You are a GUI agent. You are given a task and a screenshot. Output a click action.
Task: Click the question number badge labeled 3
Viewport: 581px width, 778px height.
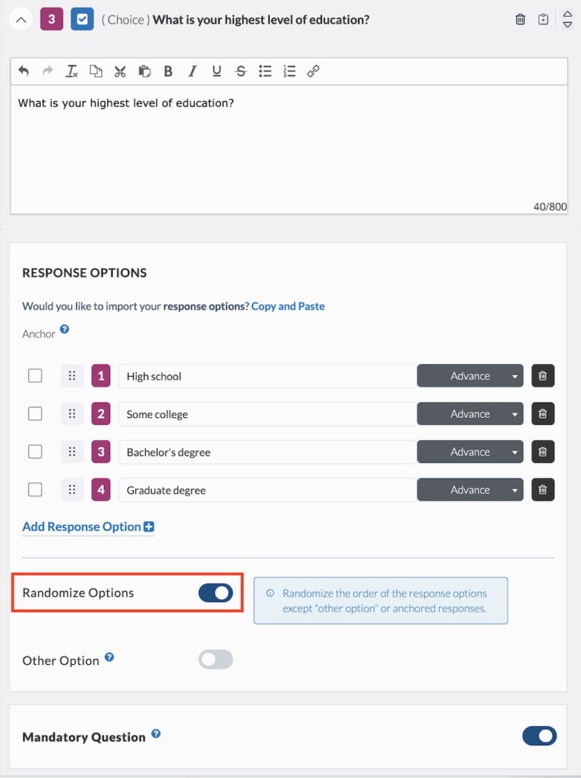[x=51, y=19]
